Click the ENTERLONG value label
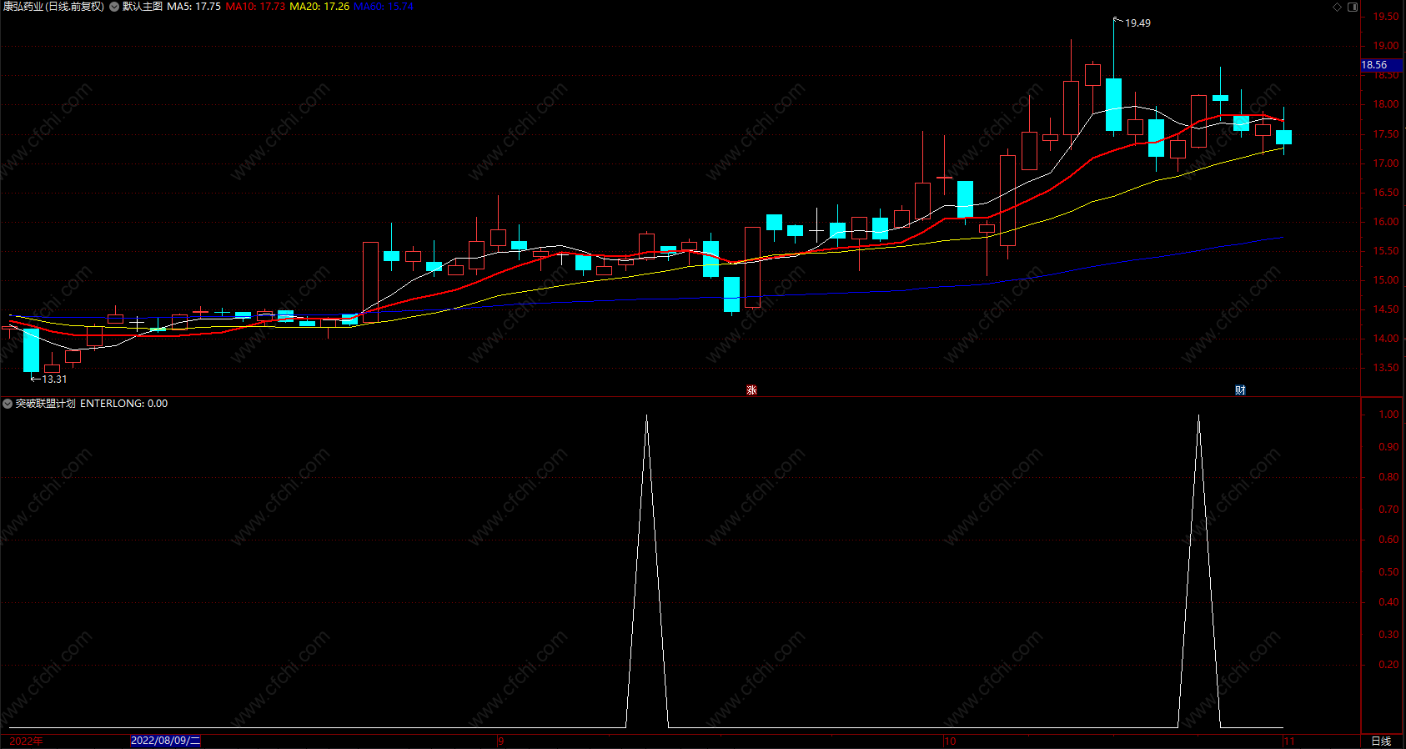This screenshot has width=1406, height=749. (124, 404)
